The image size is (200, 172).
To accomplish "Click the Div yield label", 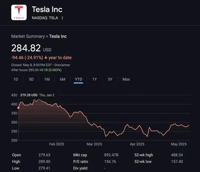I will [x=80, y=168].
